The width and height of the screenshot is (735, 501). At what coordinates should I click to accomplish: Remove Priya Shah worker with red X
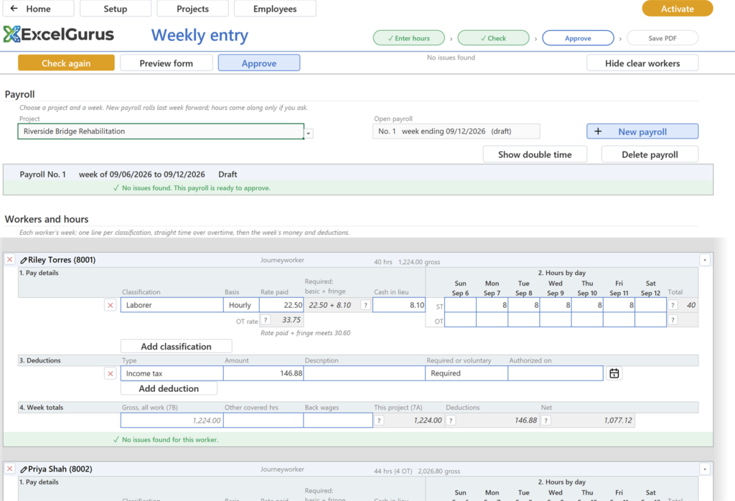point(10,469)
